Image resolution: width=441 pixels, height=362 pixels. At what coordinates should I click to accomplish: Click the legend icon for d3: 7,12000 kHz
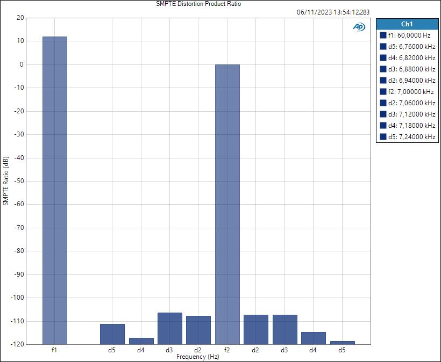click(383, 113)
